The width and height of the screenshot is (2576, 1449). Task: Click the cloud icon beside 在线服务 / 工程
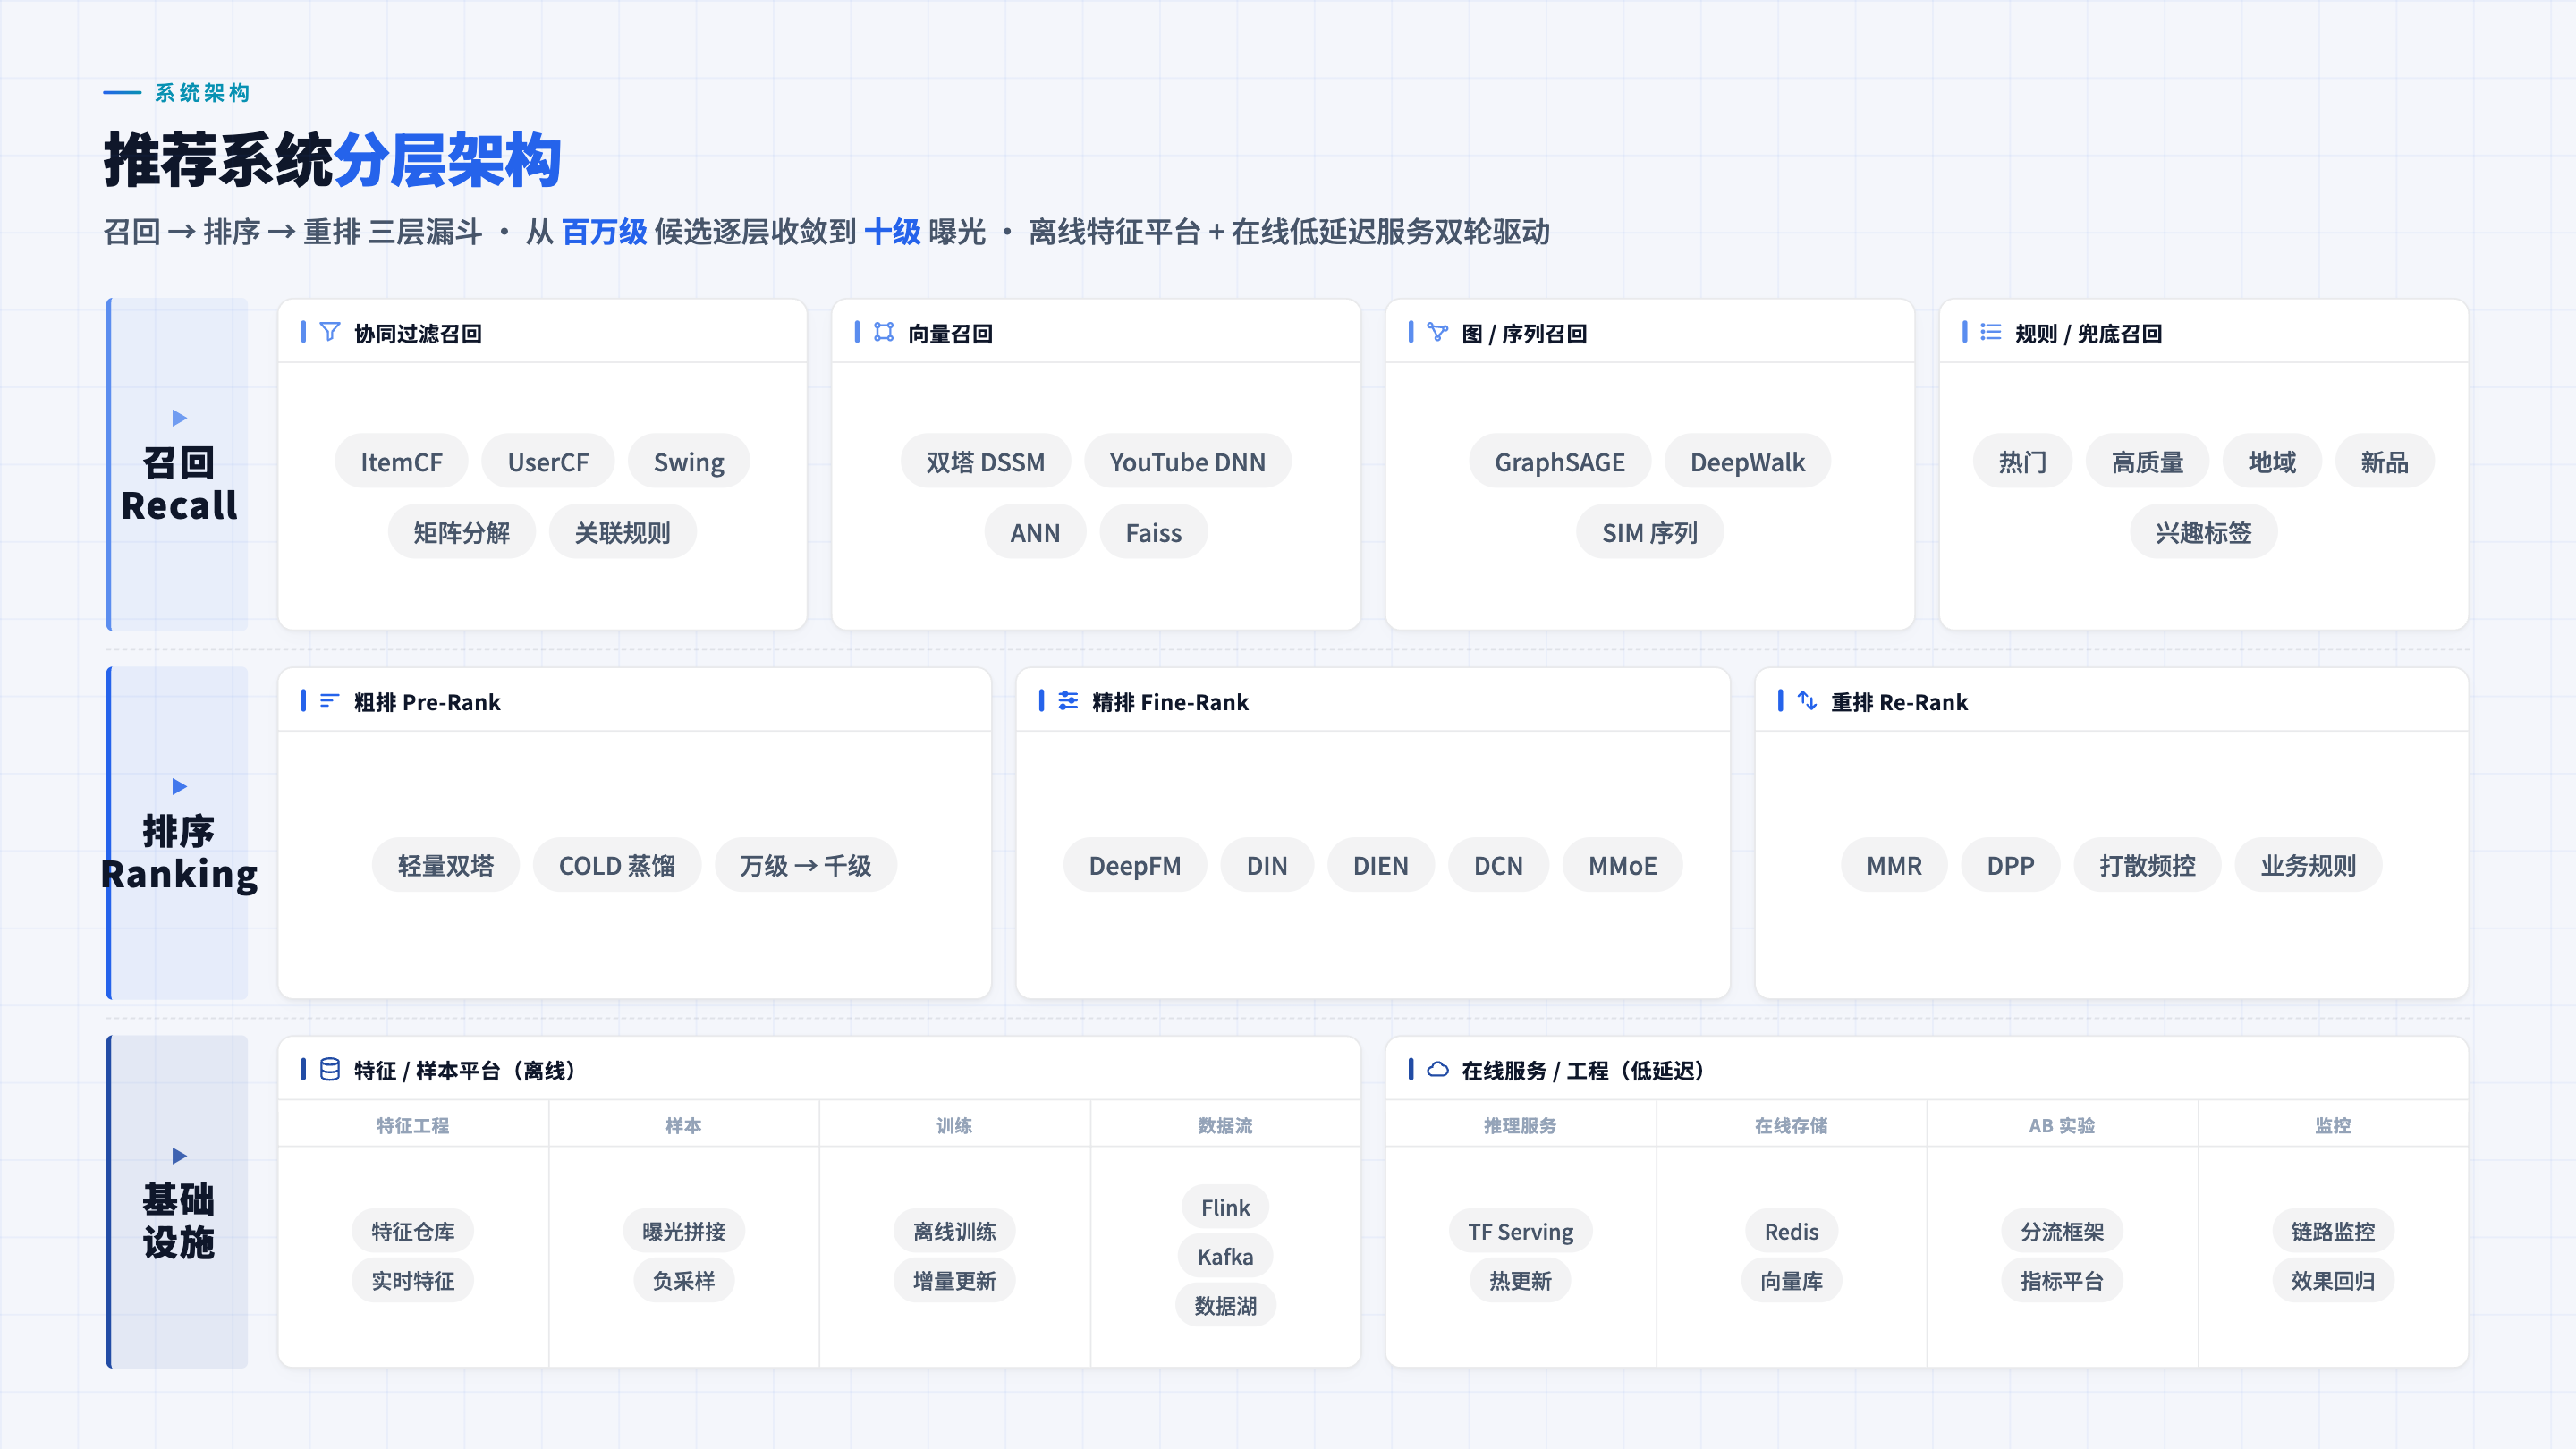[1438, 1070]
